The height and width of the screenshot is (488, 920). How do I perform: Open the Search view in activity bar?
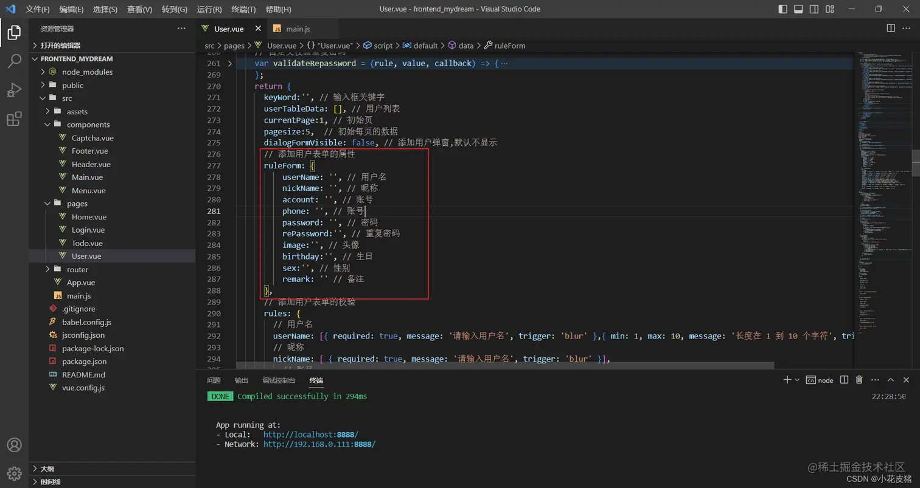(14, 61)
